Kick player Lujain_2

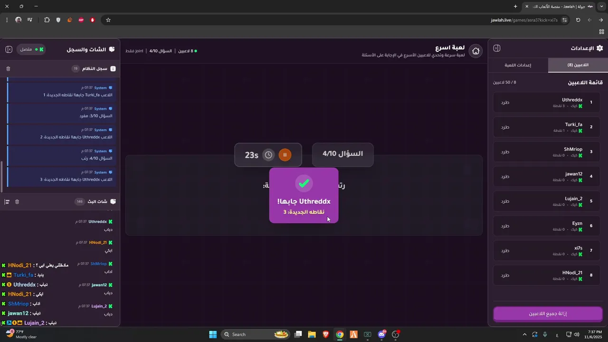point(505,201)
